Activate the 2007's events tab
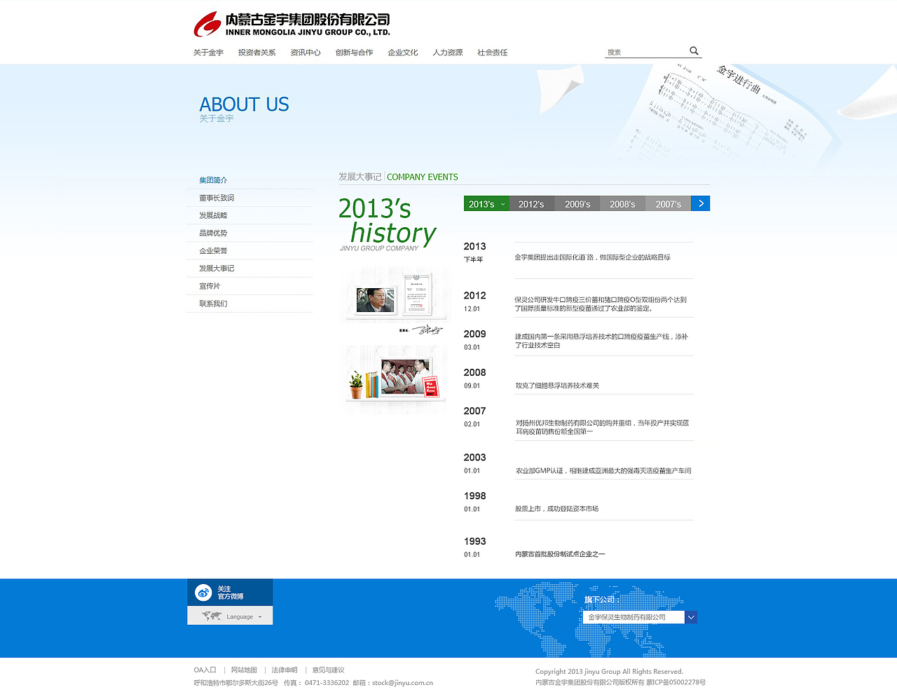Image resolution: width=897 pixels, height=692 pixels. click(x=667, y=203)
